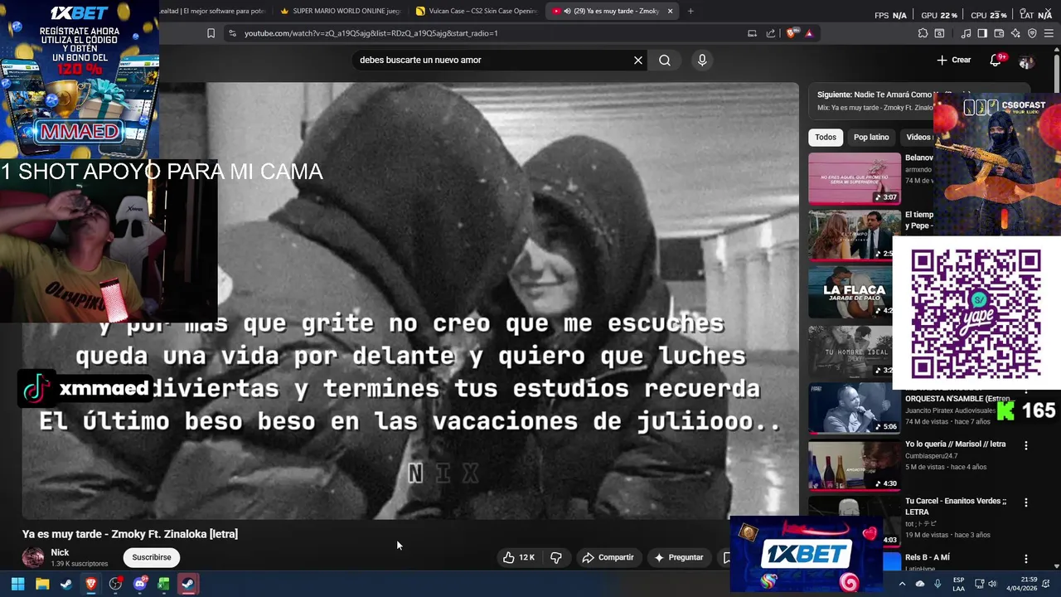The height and width of the screenshot is (597, 1061).
Task: Open Brave Shields lion icon
Action: [x=792, y=33]
